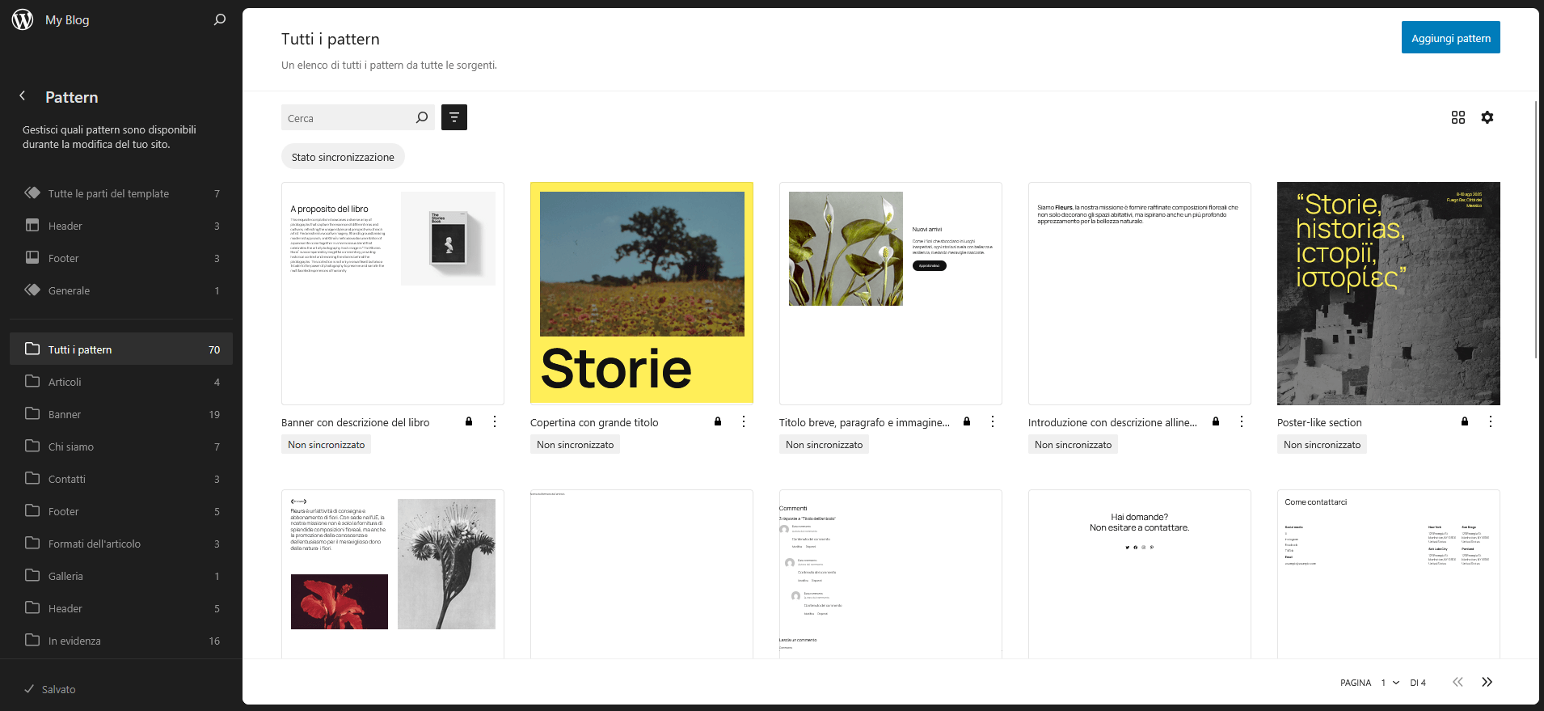Image resolution: width=1544 pixels, height=711 pixels.
Task: Open Come contattarci pattern thumbnail
Action: point(1389,574)
